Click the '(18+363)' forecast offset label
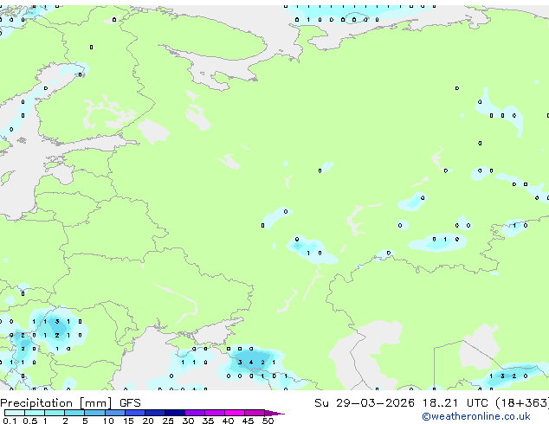Image resolution: width=549 pixels, height=424 pixels. (x=521, y=403)
